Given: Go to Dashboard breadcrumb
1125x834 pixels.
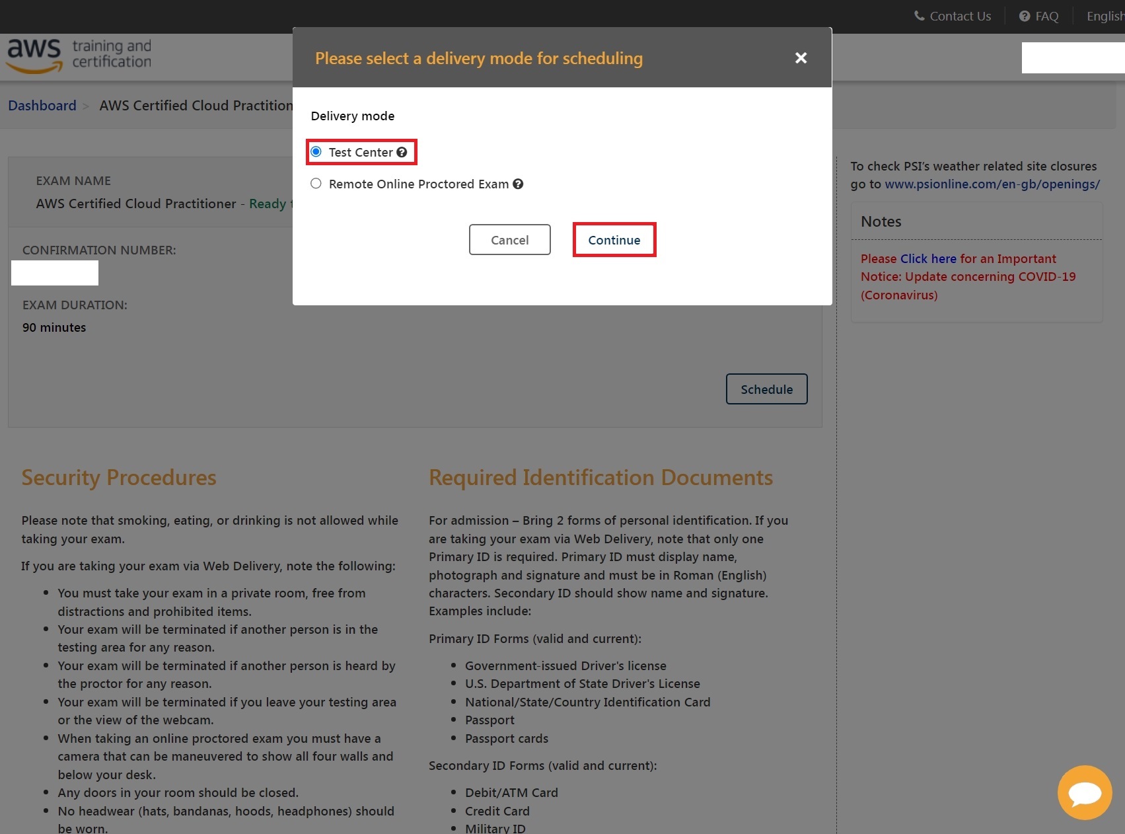Looking at the screenshot, I should (x=42, y=106).
